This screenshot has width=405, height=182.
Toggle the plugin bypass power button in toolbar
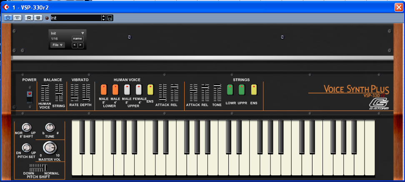pyautogui.click(x=8, y=18)
